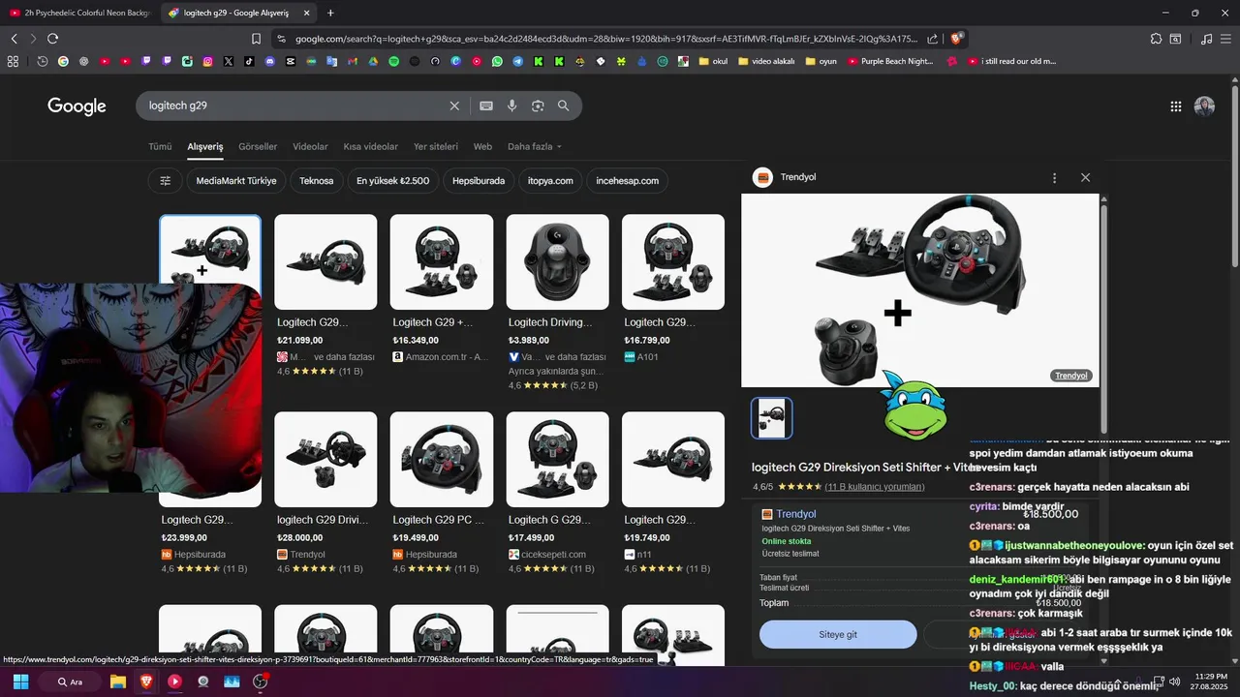Screen dimensions: 1240x697
Task: Clear the search box with the X icon
Action: 454,106
